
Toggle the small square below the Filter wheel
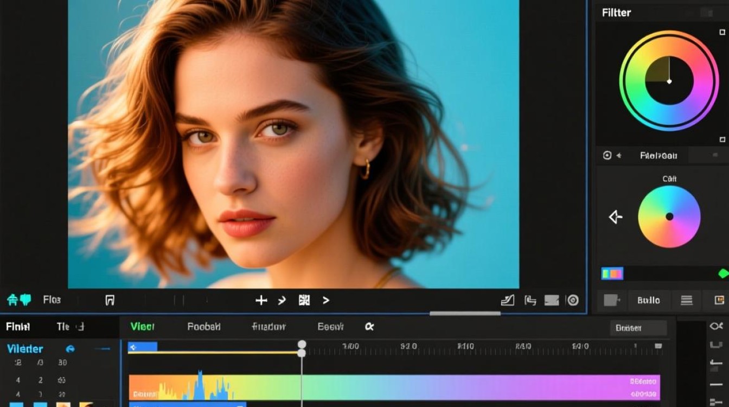pos(722,139)
